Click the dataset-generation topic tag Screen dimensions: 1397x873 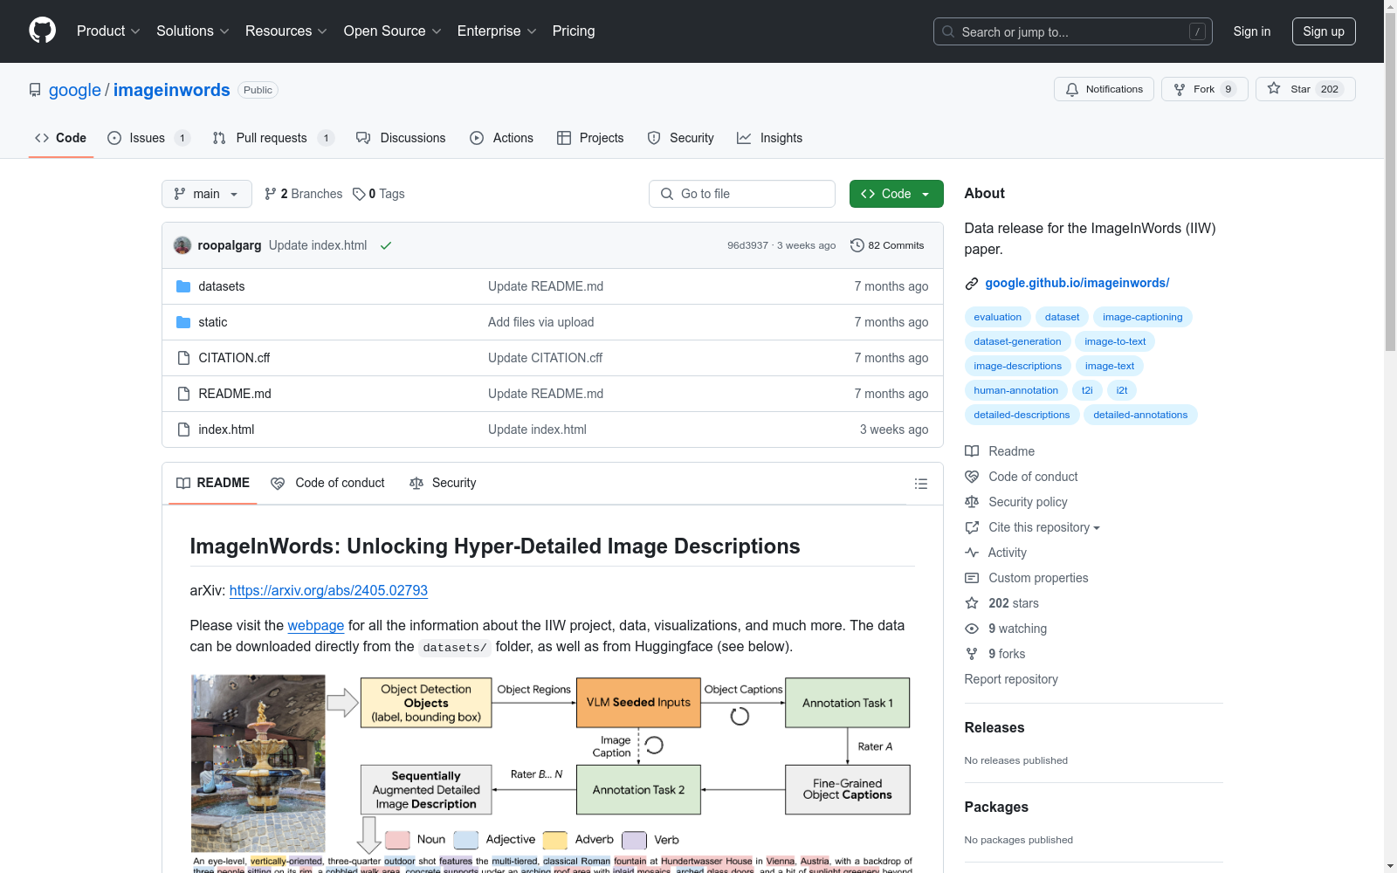(x=1017, y=341)
